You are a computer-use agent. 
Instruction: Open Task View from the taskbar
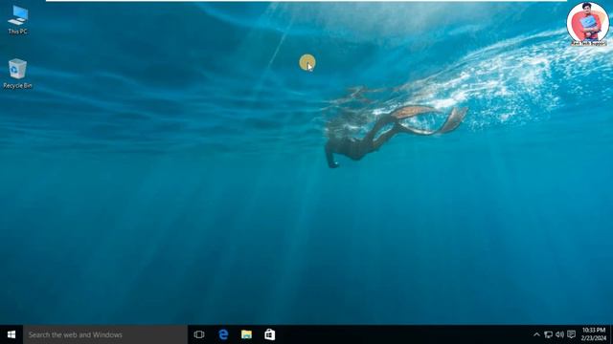point(199,334)
